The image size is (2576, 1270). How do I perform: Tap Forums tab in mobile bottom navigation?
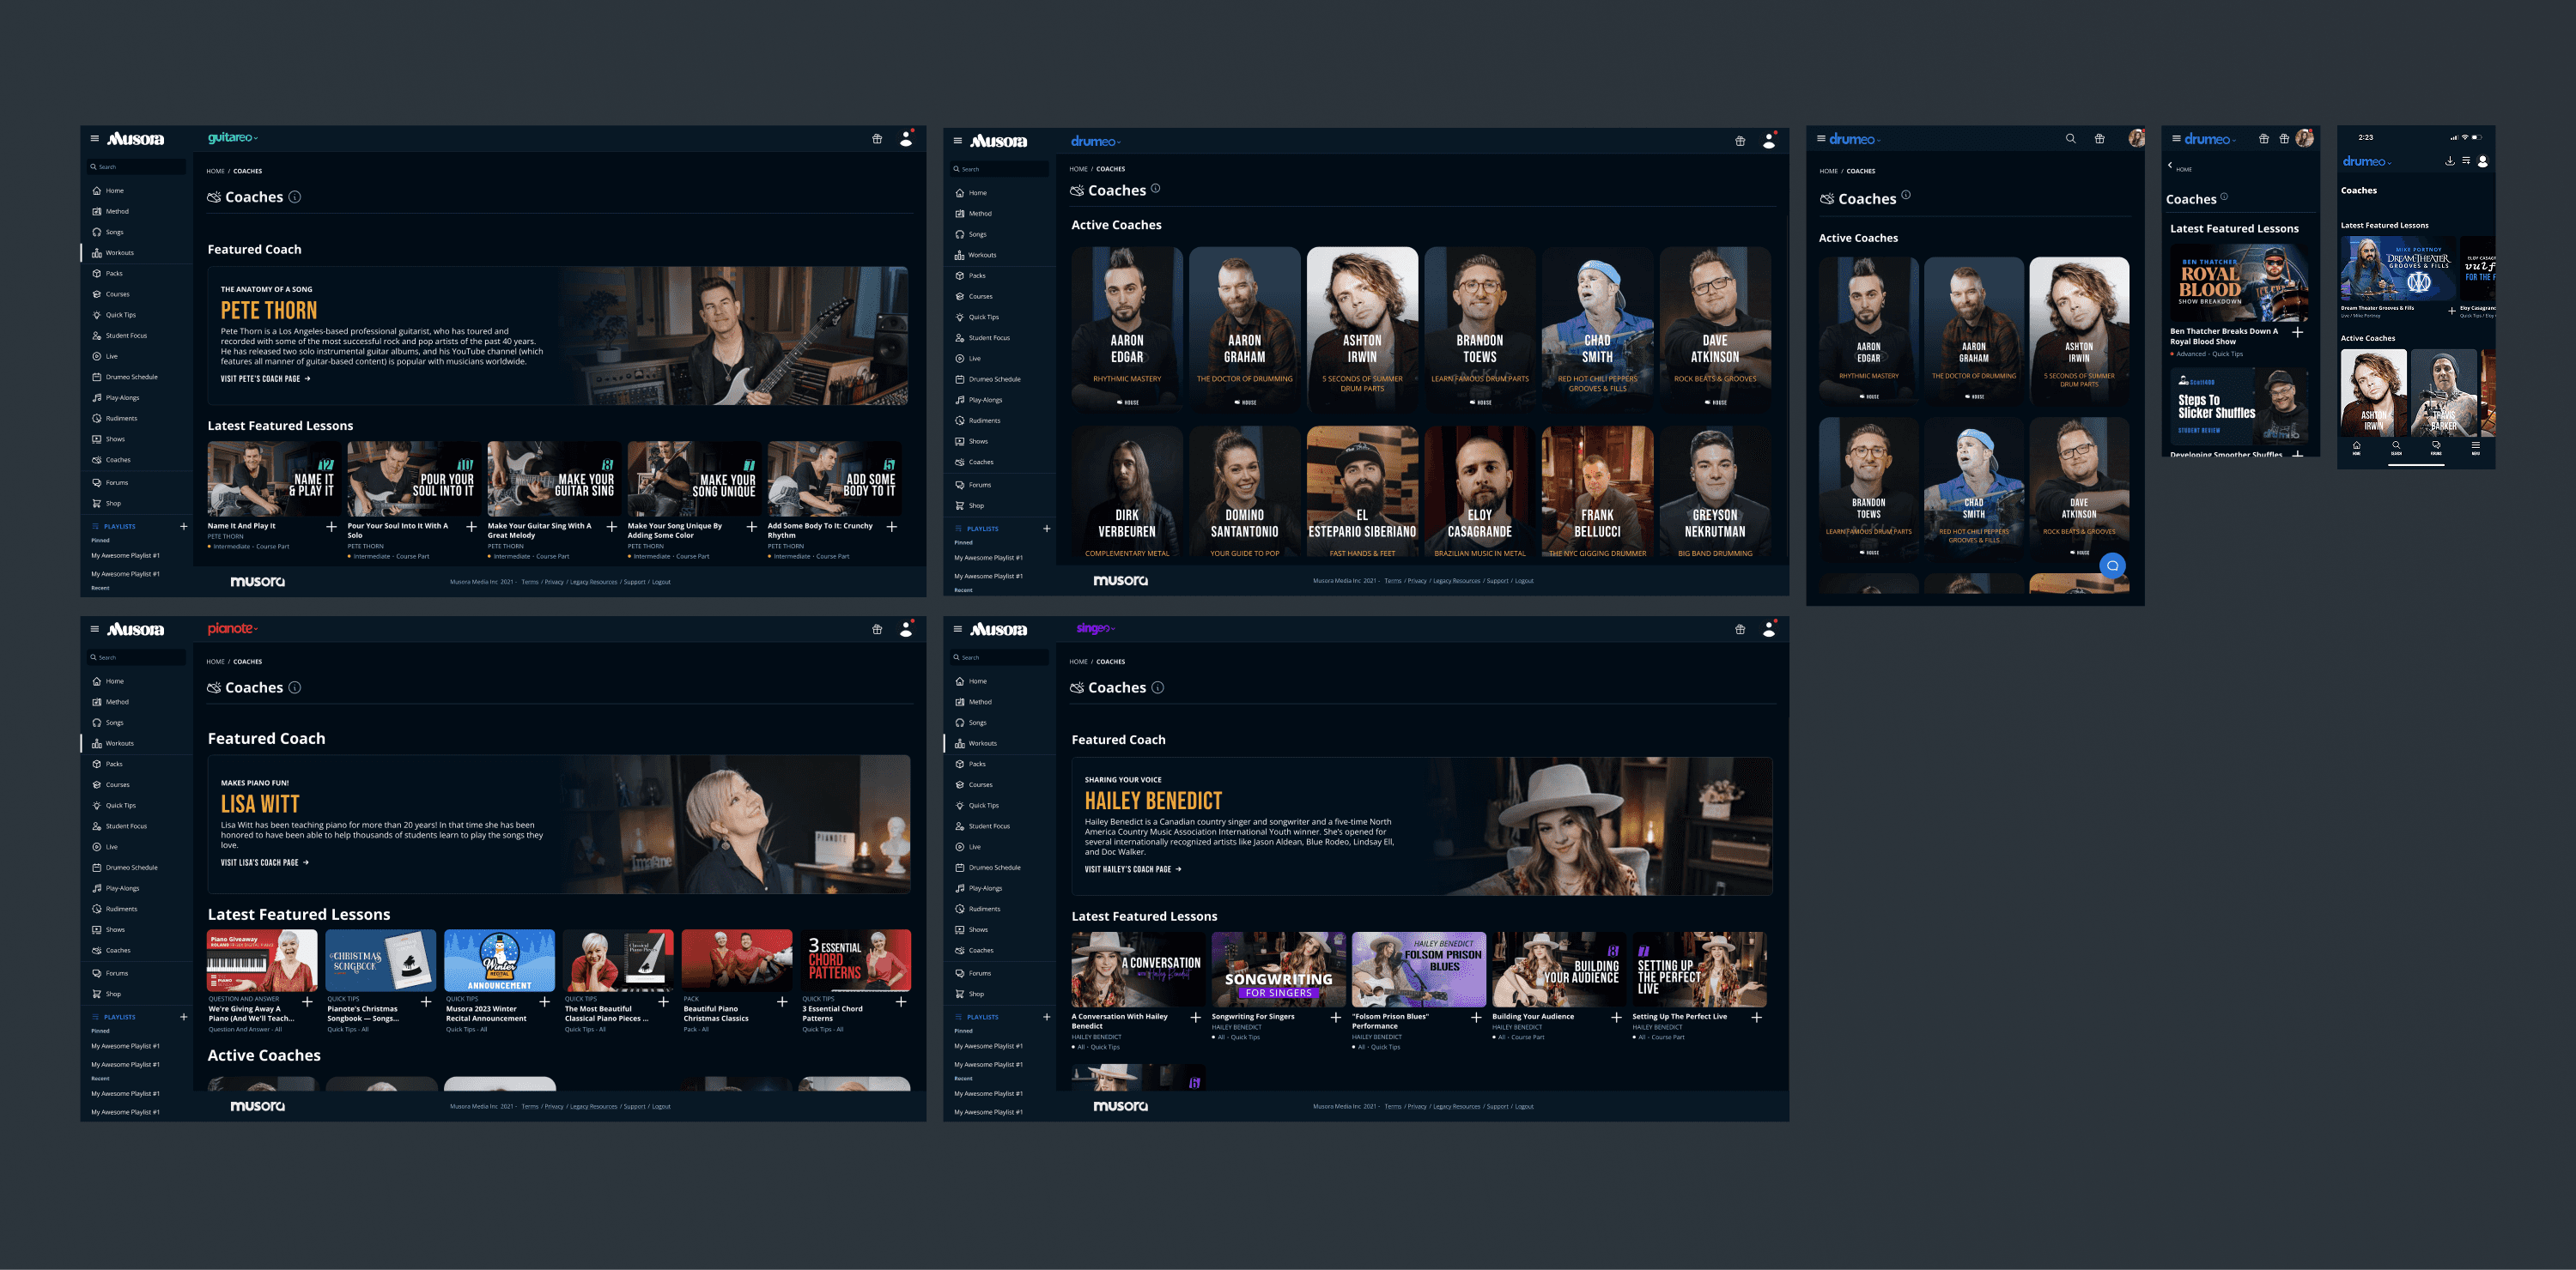coord(2436,447)
